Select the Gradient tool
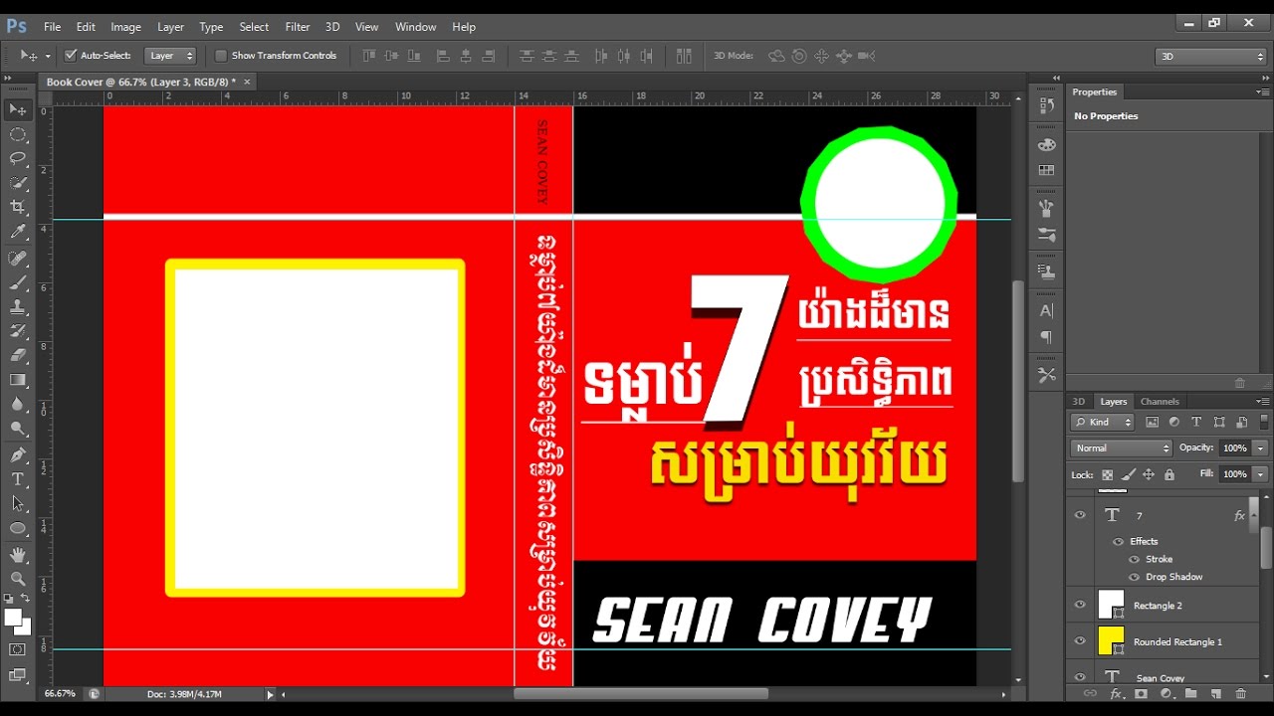 (18, 379)
